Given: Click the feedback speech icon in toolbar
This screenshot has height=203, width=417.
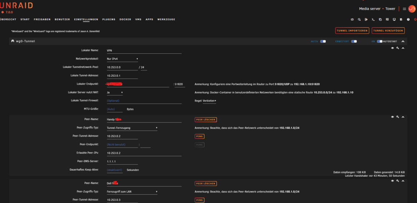Looking at the screenshot, I should (x=387, y=20).
